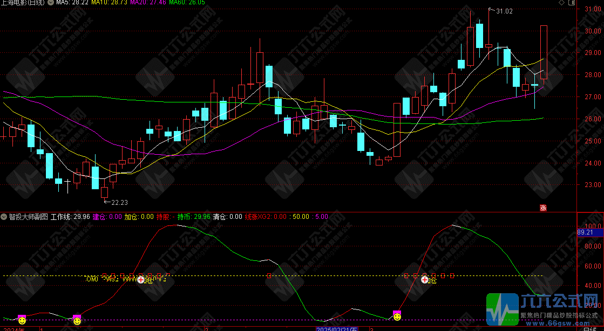Click the second smiley face signal icon
The height and width of the screenshot is (331, 604).
[77, 321]
